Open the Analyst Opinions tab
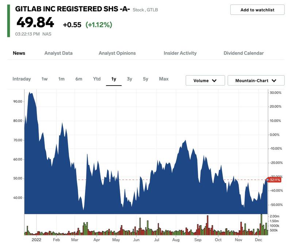 (x=117, y=53)
